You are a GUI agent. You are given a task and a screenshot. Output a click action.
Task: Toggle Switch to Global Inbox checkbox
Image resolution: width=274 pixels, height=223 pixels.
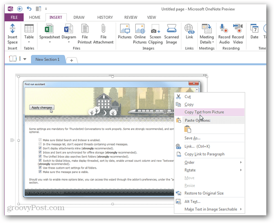[x=40, y=160]
